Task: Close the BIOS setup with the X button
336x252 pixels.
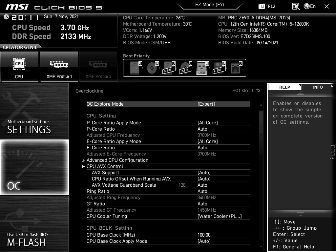Action: (326, 7)
